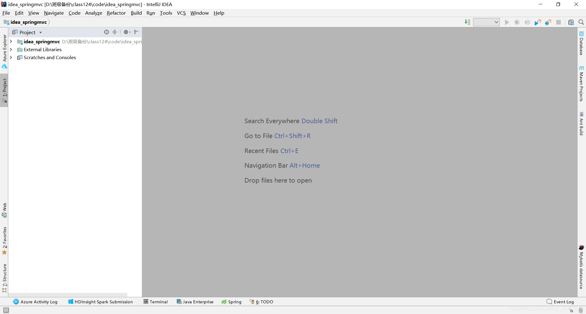Viewport: 586px width, 314px height.
Task: Open the Database tool window
Action: pyautogui.click(x=581, y=43)
